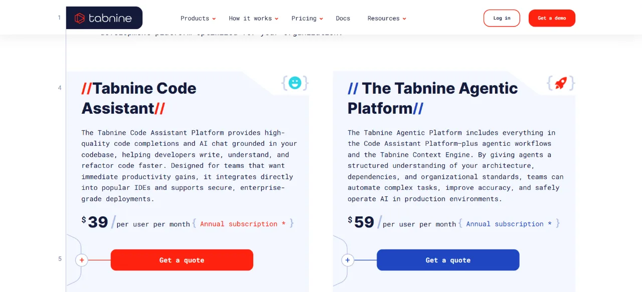Click the Log in button
Image resolution: width=642 pixels, height=292 pixels.
(x=502, y=18)
